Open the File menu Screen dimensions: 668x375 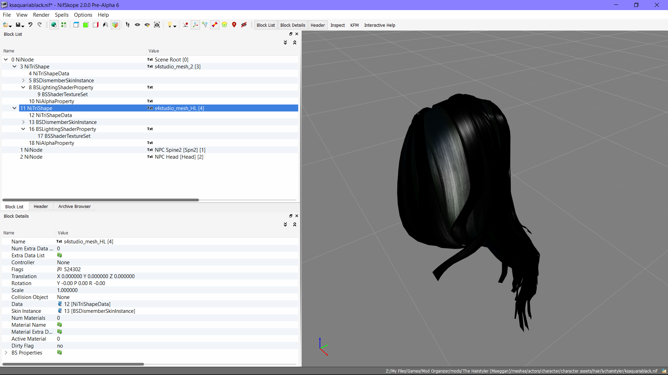[7, 15]
